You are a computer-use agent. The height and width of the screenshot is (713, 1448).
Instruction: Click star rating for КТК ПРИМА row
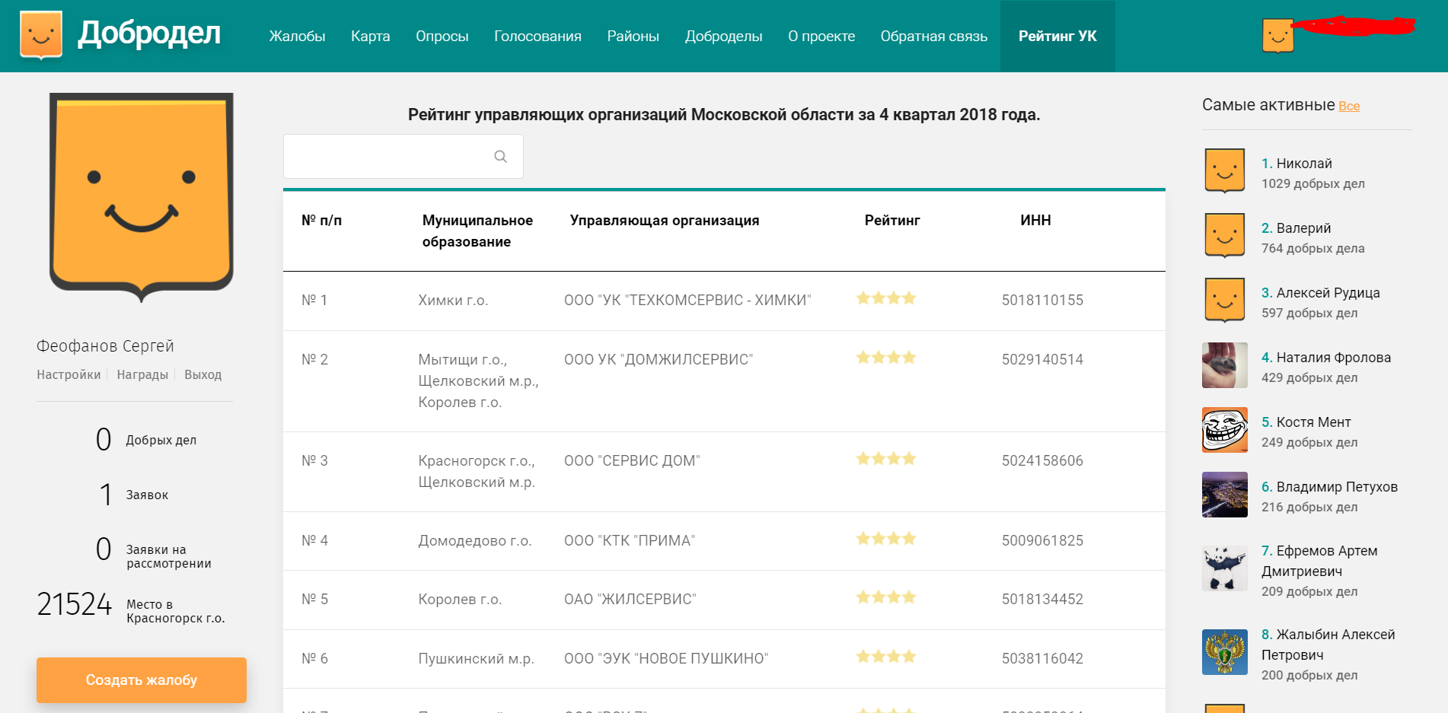pyautogui.click(x=886, y=539)
